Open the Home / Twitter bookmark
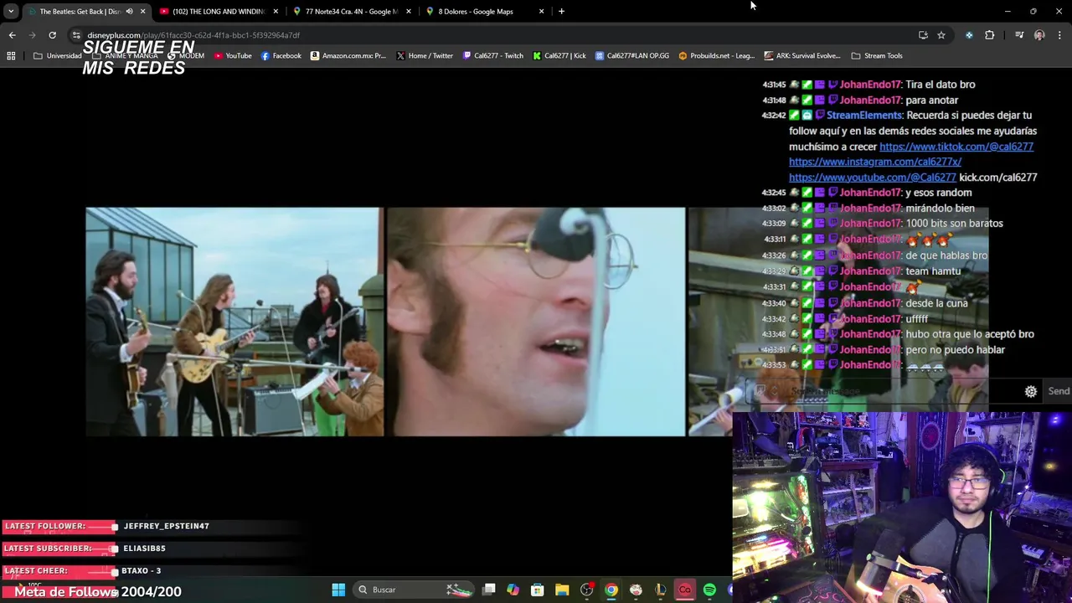 pos(425,56)
